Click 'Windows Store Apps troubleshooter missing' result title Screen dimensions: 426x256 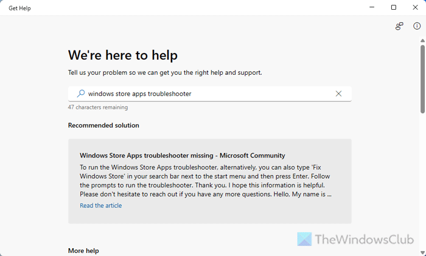[x=182, y=155]
